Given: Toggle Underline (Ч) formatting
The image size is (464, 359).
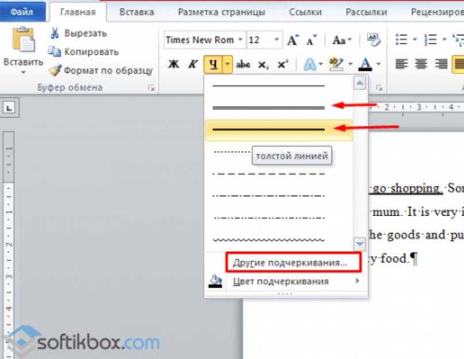Looking at the screenshot, I should [x=213, y=64].
